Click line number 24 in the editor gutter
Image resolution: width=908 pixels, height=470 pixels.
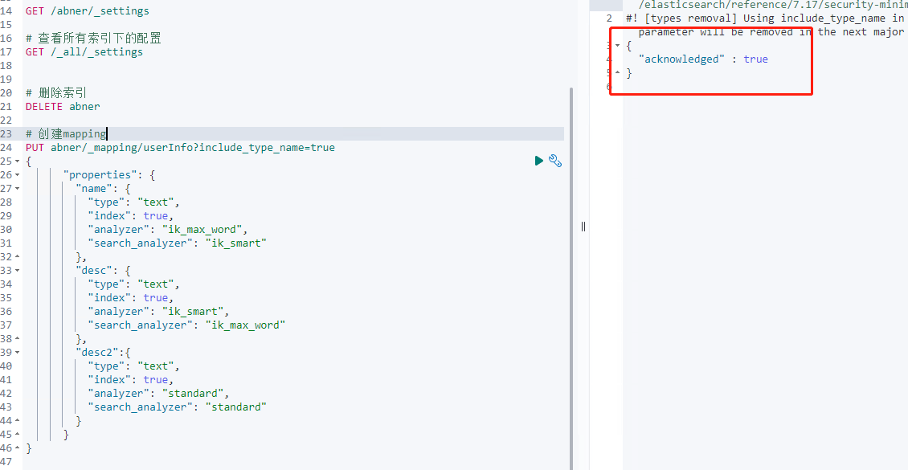click(x=6, y=148)
